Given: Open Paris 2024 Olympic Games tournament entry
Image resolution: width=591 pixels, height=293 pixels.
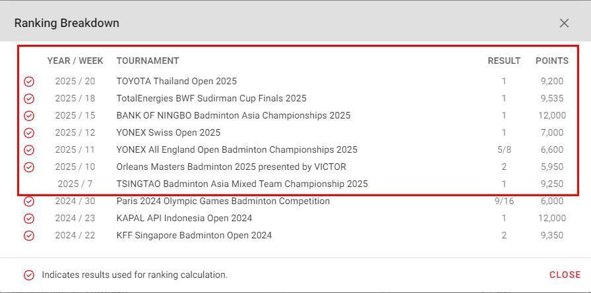Looking at the screenshot, I should pyautogui.click(x=223, y=201).
